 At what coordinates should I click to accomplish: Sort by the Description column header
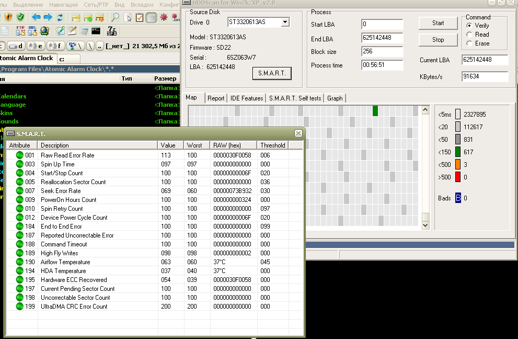pyautogui.click(x=97, y=145)
